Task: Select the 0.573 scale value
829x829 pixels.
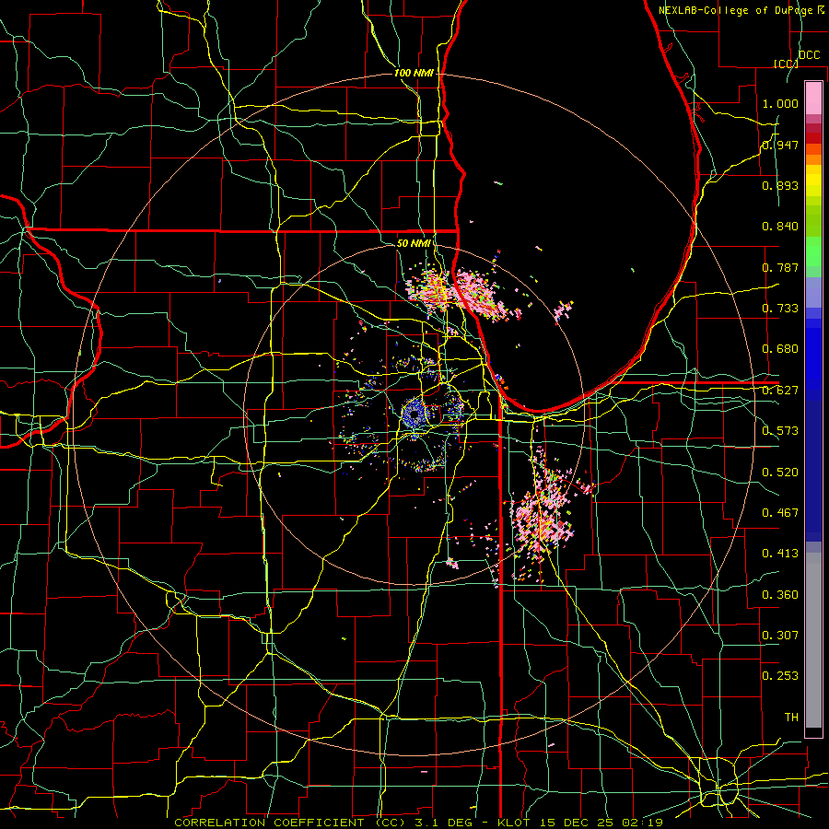Action: tap(780, 431)
